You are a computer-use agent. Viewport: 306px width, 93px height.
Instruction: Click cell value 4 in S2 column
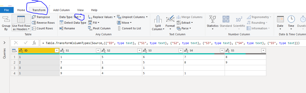(x=122, y=73)
